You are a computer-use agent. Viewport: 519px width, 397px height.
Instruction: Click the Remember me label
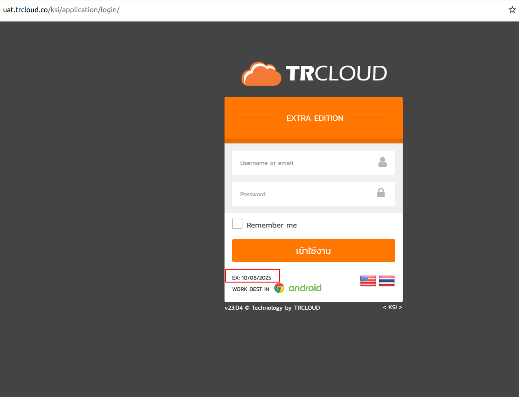272,225
